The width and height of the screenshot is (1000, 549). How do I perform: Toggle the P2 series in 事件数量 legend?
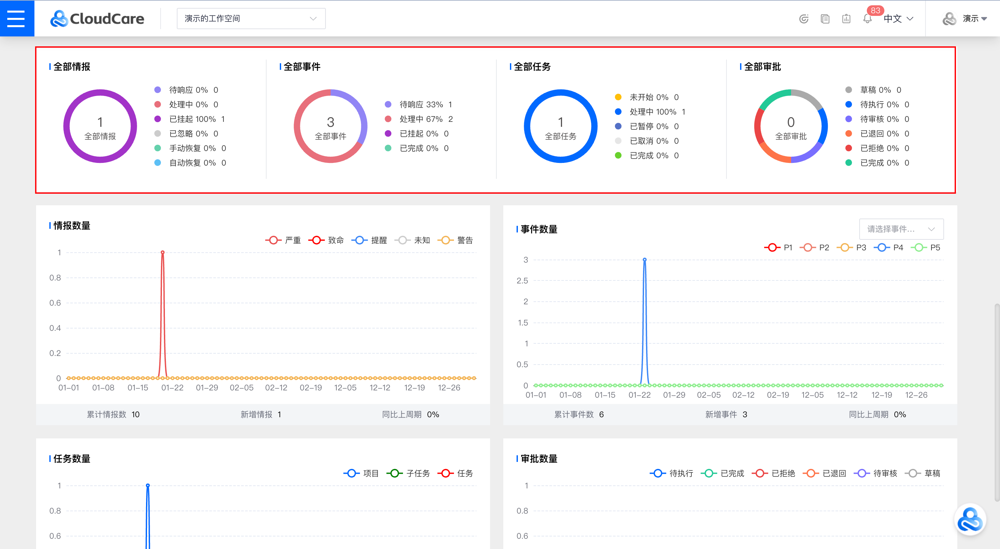pos(815,248)
